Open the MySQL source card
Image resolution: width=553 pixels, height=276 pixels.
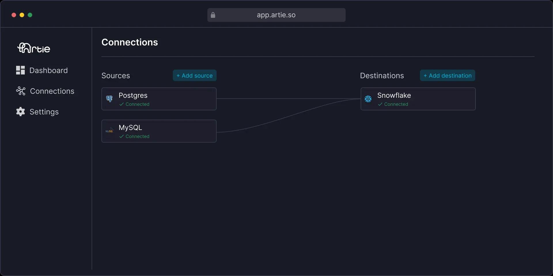pos(159,131)
